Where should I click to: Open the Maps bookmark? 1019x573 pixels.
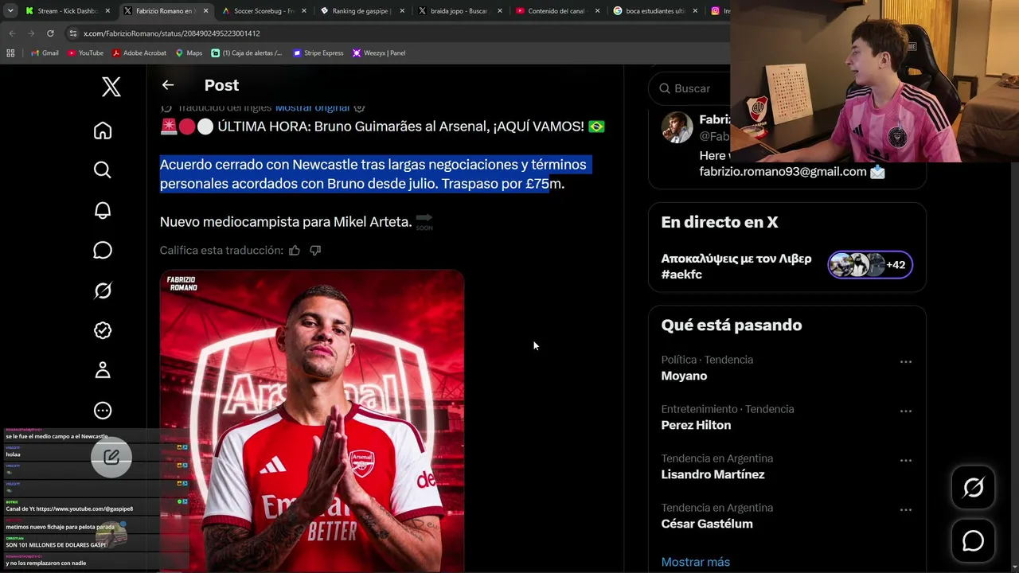point(189,53)
